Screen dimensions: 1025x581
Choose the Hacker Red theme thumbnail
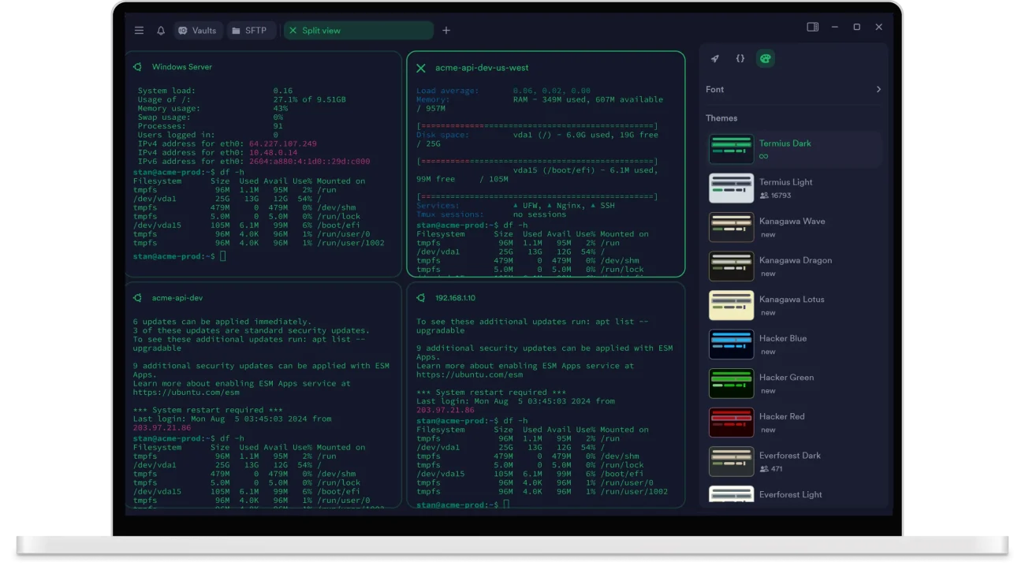[731, 423]
